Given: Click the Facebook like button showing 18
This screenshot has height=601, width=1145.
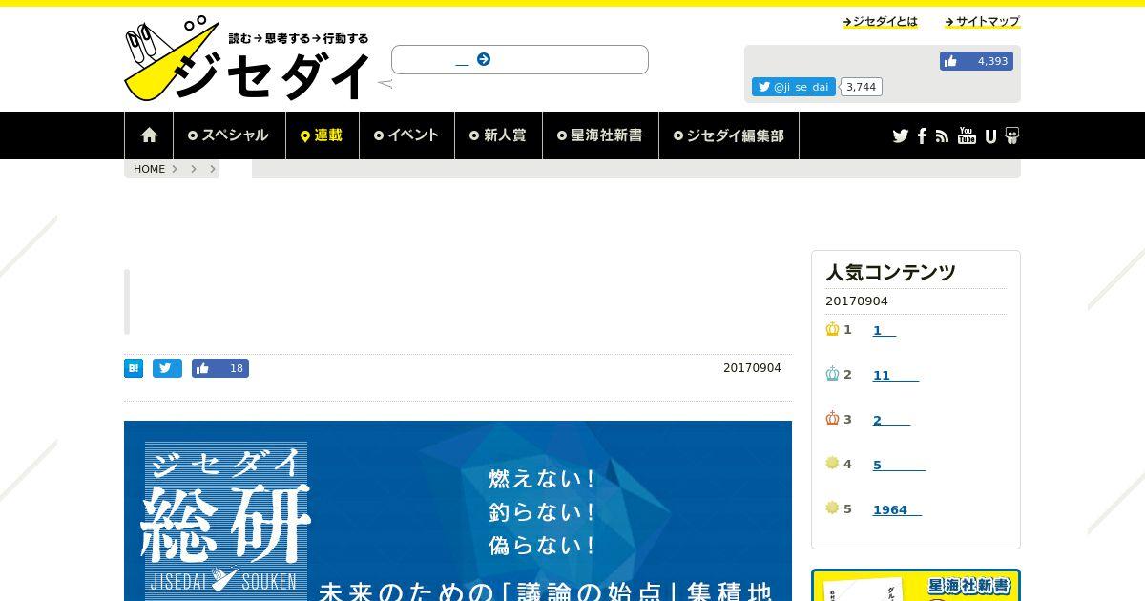Looking at the screenshot, I should click(x=220, y=368).
